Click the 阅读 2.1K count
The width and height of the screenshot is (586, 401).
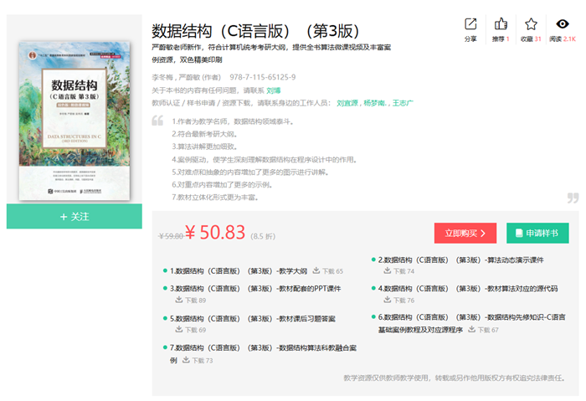563,39
